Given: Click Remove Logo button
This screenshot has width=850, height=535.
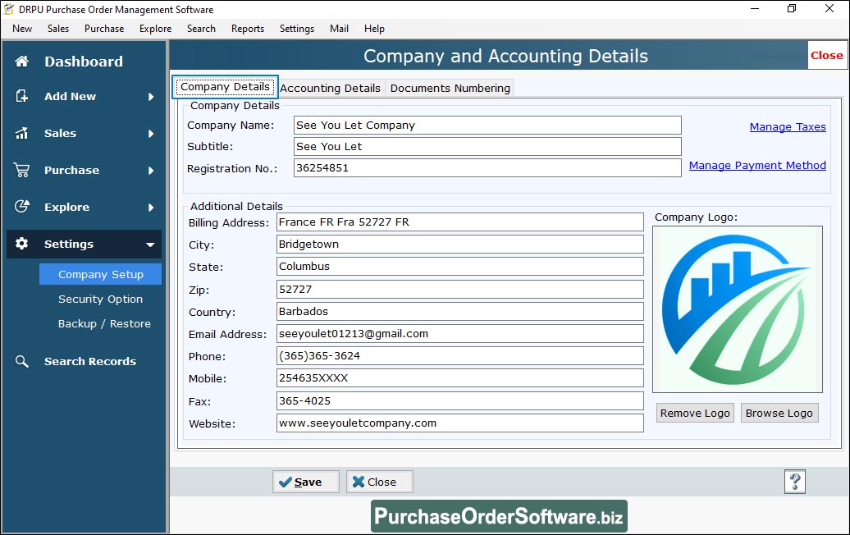Looking at the screenshot, I should coord(695,413).
